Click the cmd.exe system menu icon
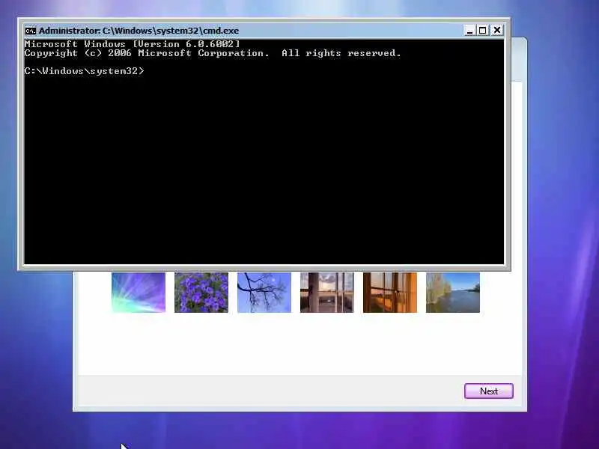Viewport: 599px width, 449px height. point(30,31)
